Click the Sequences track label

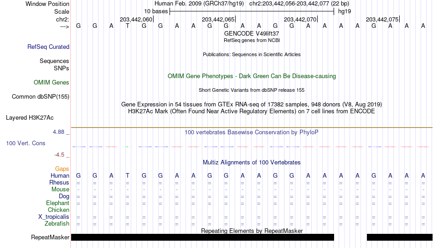coord(54,61)
